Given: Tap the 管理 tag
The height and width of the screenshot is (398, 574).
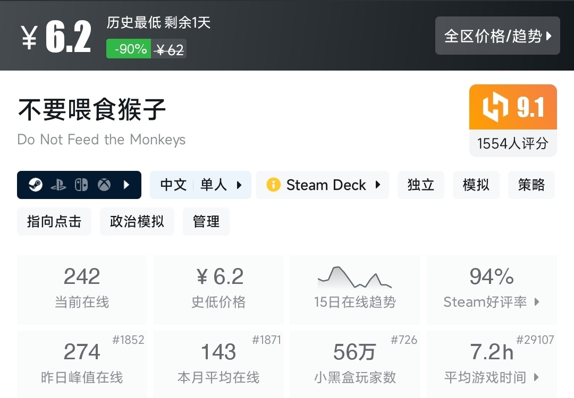Looking at the screenshot, I should tap(206, 221).
